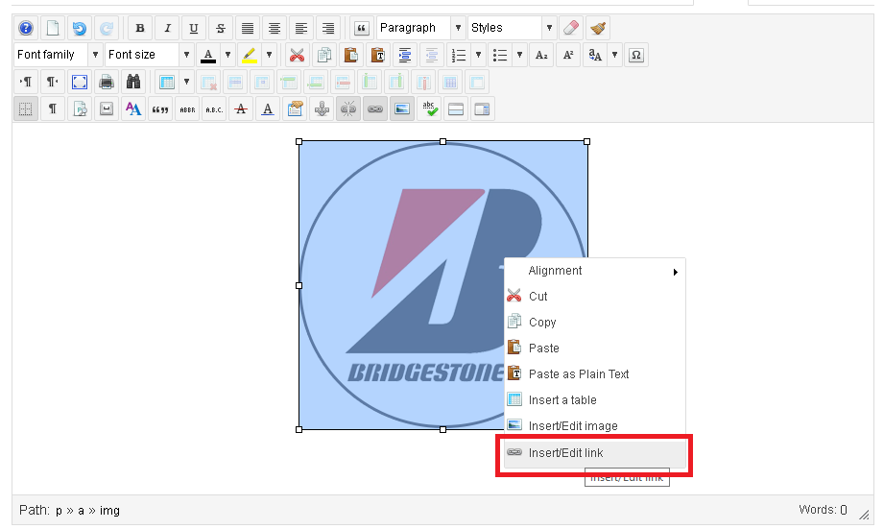Toggle Underline formatting
The height and width of the screenshot is (529, 884).
click(194, 28)
